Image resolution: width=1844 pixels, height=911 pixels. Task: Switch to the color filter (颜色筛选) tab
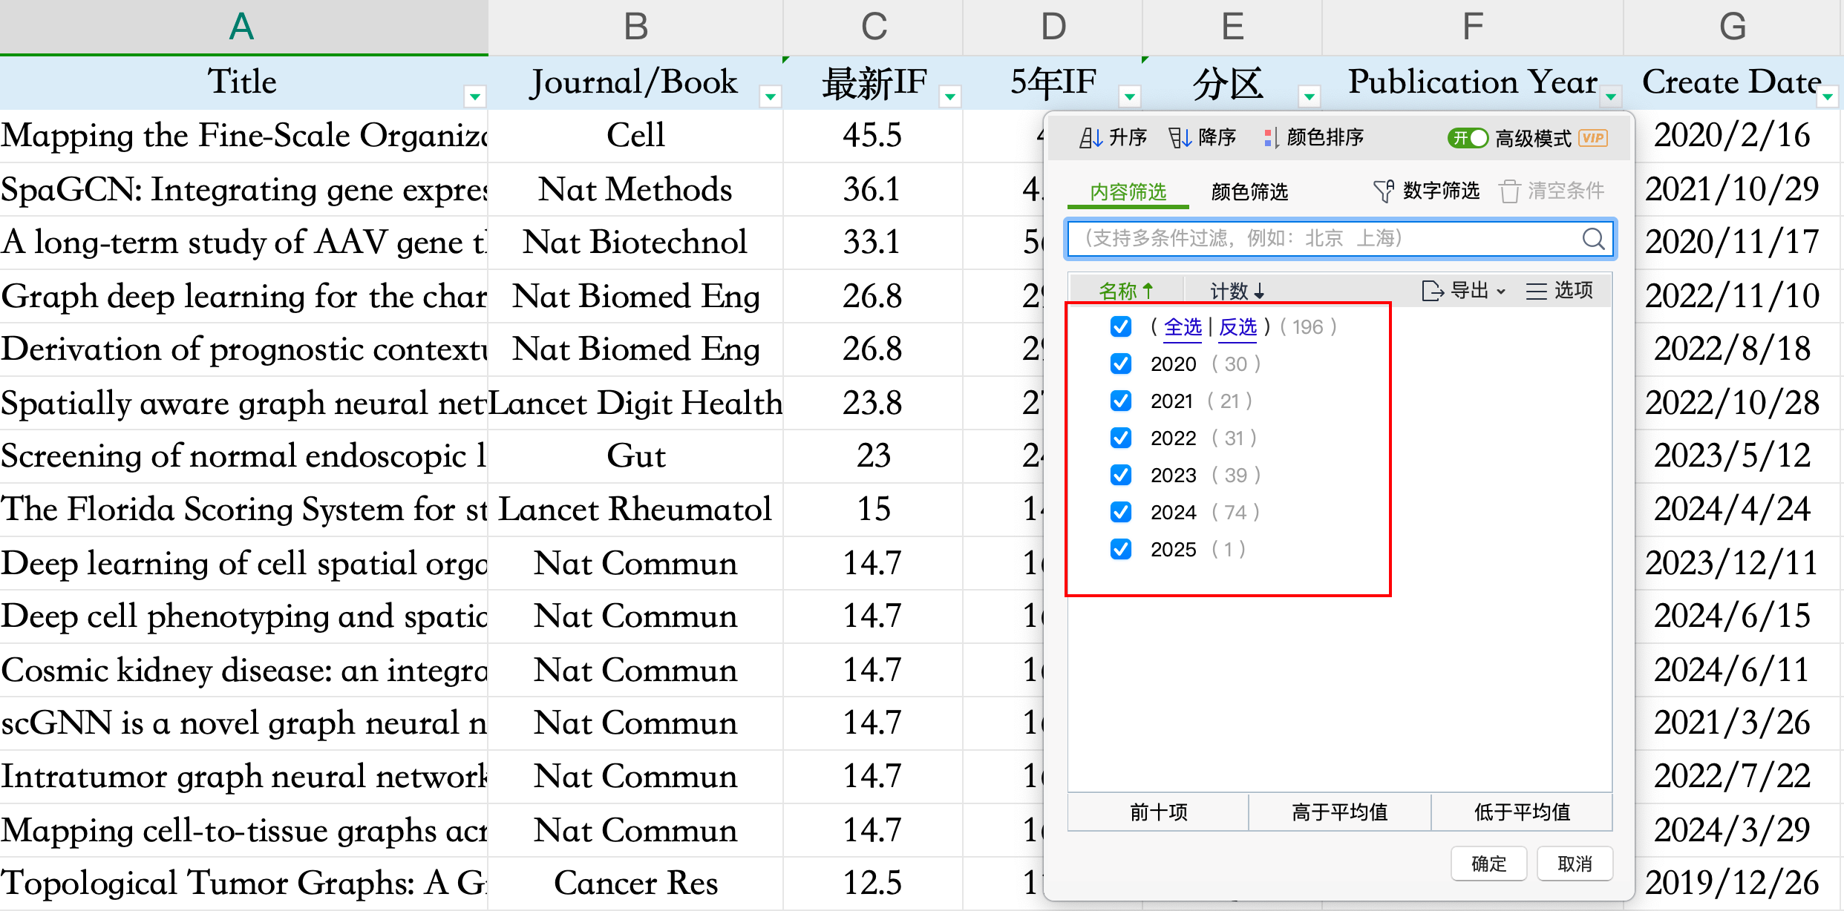coord(1249,192)
